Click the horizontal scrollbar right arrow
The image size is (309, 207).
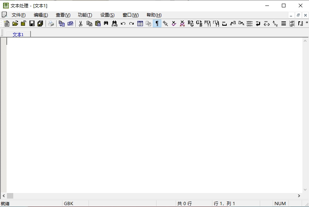(x=299, y=196)
